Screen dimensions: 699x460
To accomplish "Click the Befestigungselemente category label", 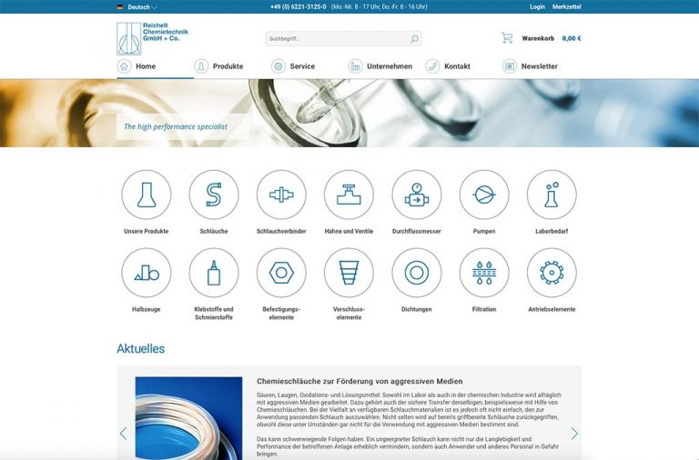I will coord(281,313).
